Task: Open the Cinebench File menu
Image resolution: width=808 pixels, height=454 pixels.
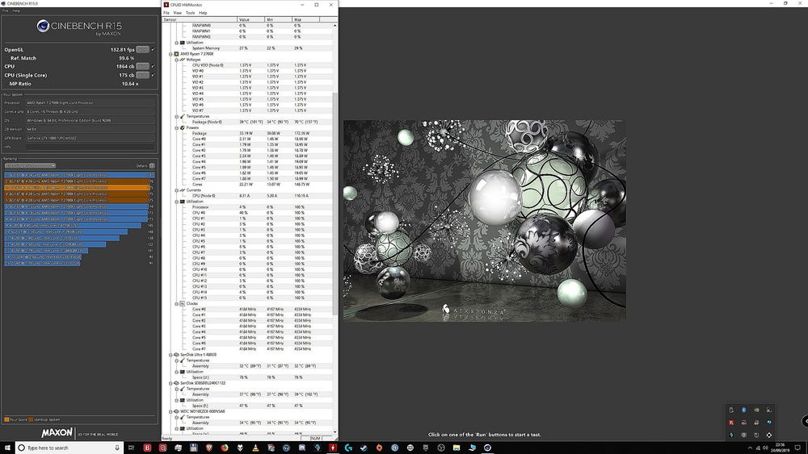Action: pyautogui.click(x=5, y=10)
